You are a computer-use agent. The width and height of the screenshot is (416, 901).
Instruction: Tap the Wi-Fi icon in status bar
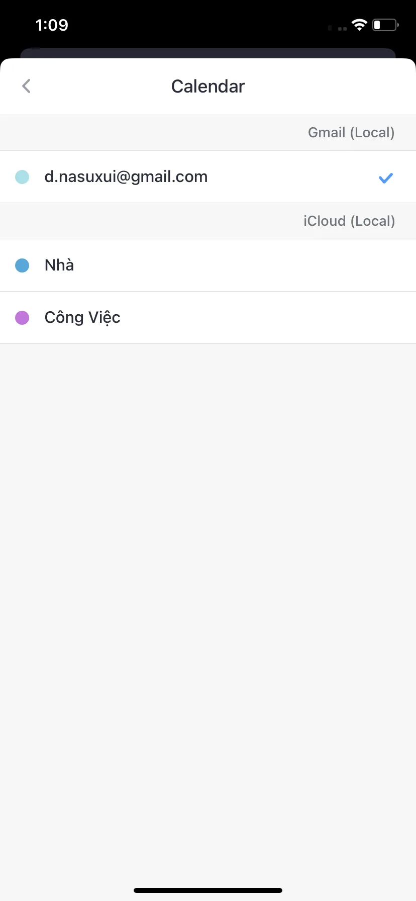click(x=359, y=25)
